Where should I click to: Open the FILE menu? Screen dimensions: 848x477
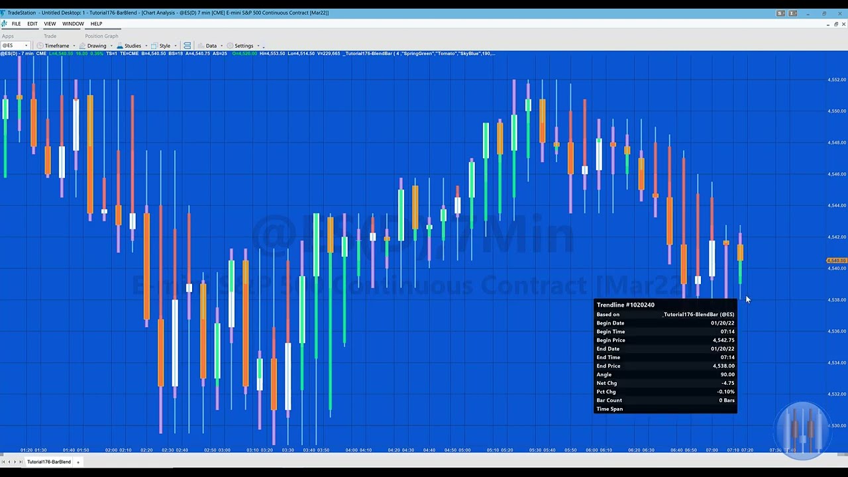click(16, 24)
